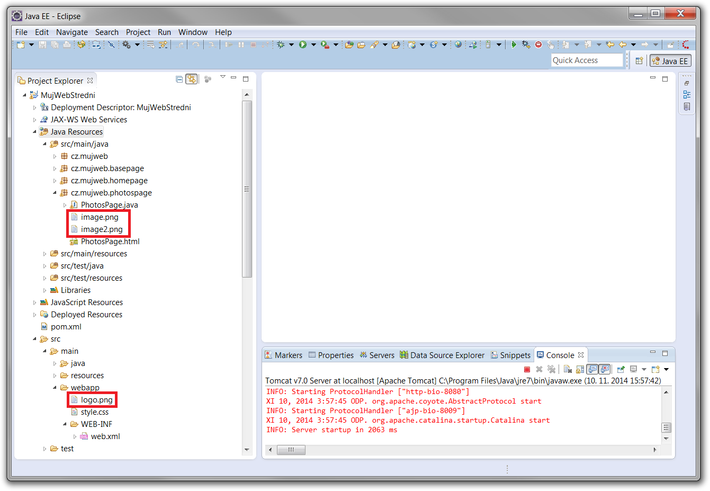This screenshot has height=491, width=710.
Task: Select the Java EE perspective button
Action: 670,61
